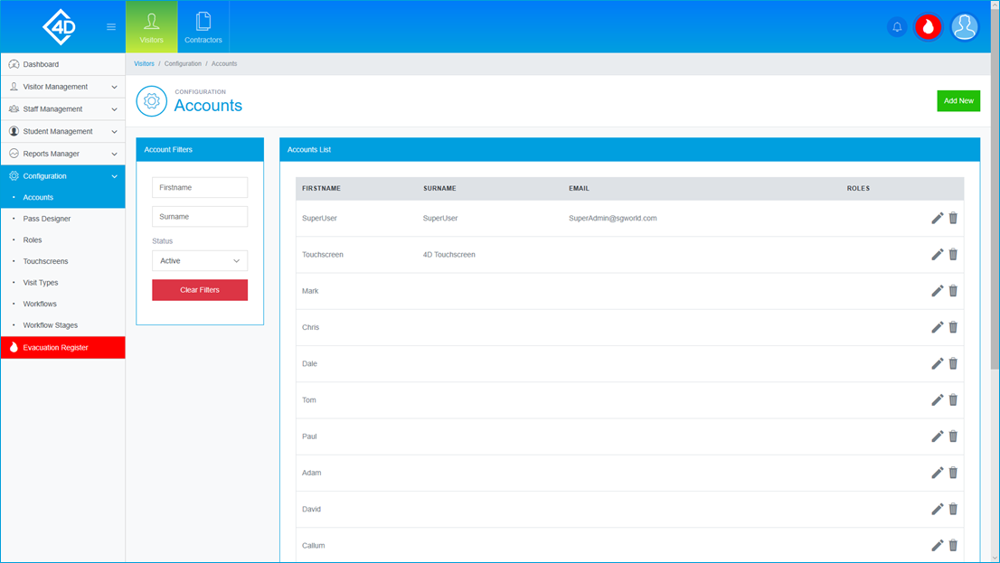The height and width of the screenshot is (563, 1000).
Task: Open the Evacuation Register
Action: [x=63, y=348]
